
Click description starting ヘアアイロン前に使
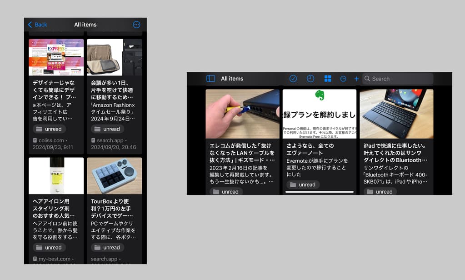point(55,230)
